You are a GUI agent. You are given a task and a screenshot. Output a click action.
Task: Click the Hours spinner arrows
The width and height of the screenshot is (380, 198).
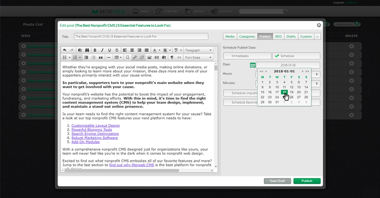point(317,74)
